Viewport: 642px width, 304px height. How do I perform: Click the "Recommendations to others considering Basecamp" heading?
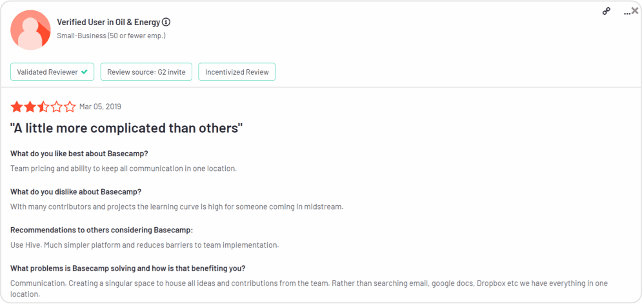tap(101, 230)
